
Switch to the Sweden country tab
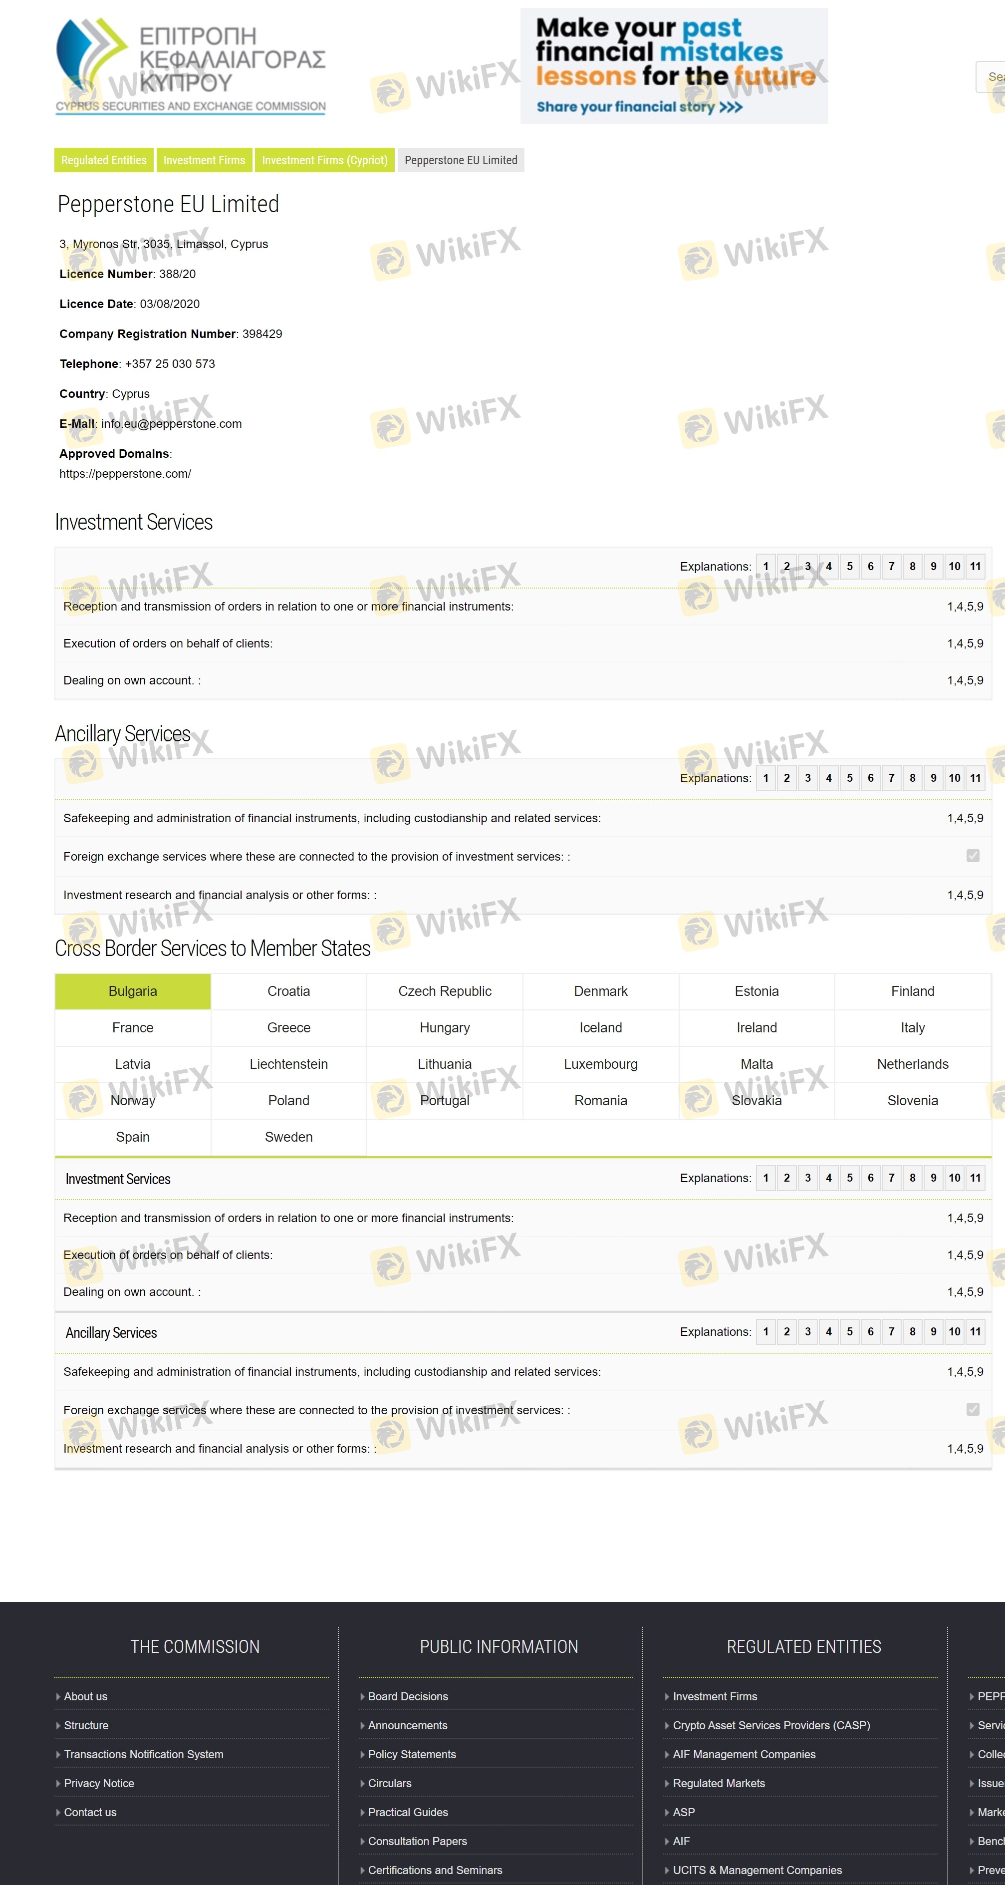[x=288, y=1137]
